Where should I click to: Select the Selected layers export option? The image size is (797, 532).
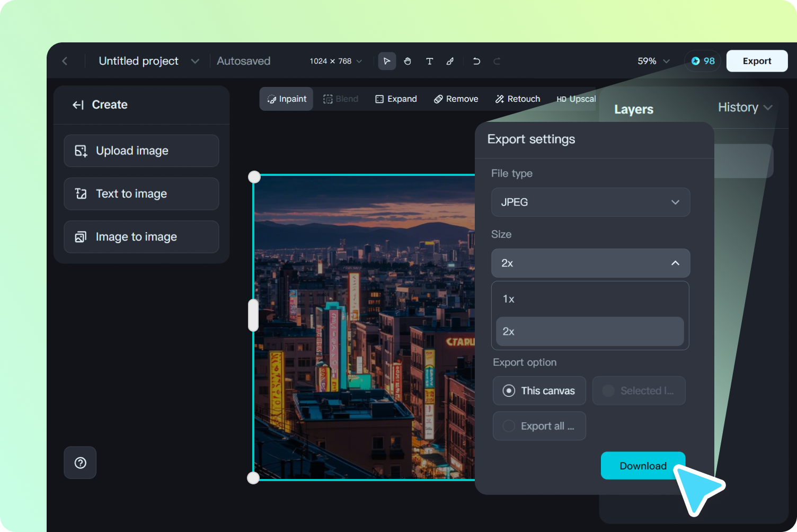pos(639,391)
